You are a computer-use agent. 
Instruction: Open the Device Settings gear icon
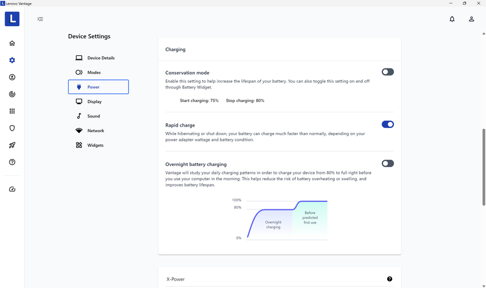click(12, 60)
